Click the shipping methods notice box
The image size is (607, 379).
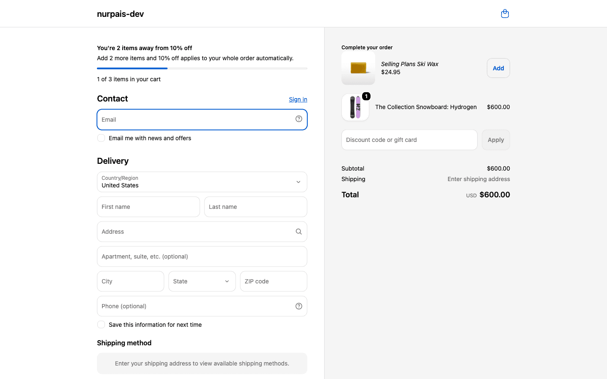click(x=202, y=363)
